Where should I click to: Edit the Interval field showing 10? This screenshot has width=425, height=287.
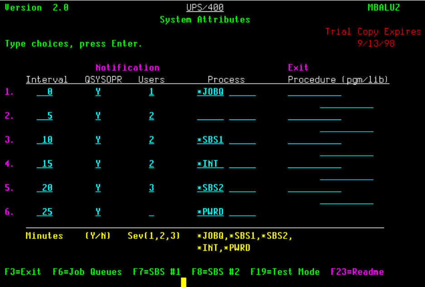pyautogui.click(x=45, y=140)
